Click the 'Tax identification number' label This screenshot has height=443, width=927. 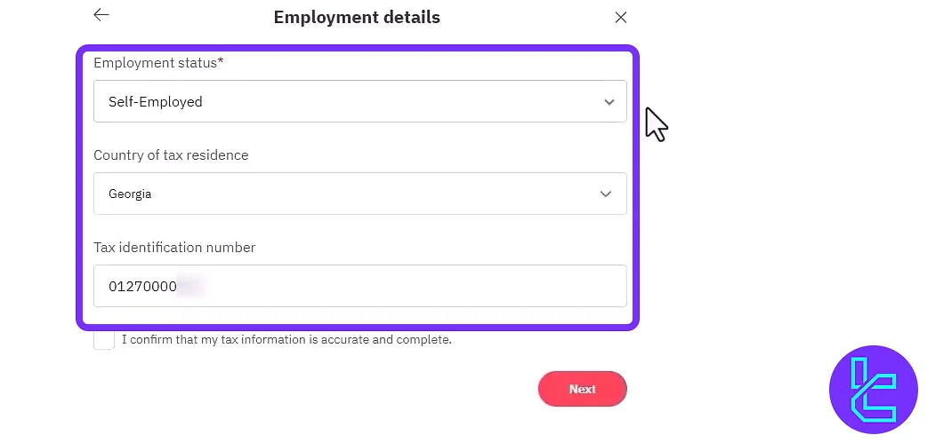coord(174,248)
